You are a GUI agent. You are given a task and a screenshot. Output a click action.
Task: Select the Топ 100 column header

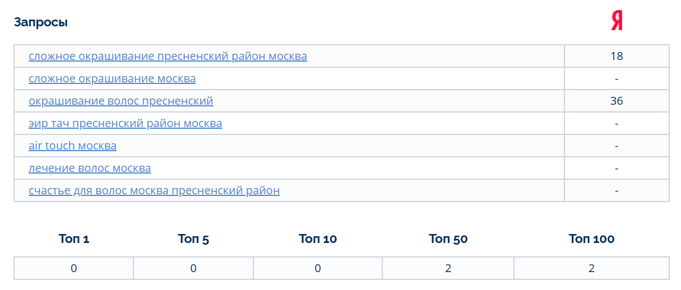pos(591,239)
